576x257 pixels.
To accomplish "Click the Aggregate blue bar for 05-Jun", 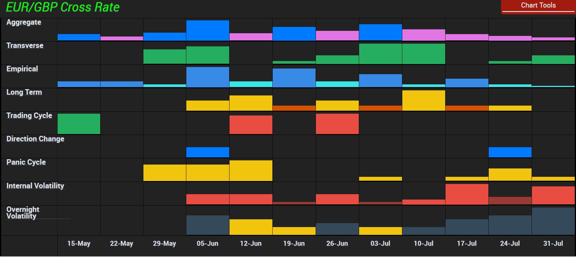I will 207,31.
